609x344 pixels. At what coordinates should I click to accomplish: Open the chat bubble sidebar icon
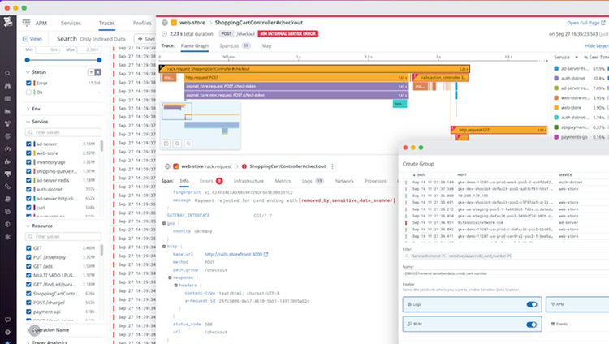point(7,320)
